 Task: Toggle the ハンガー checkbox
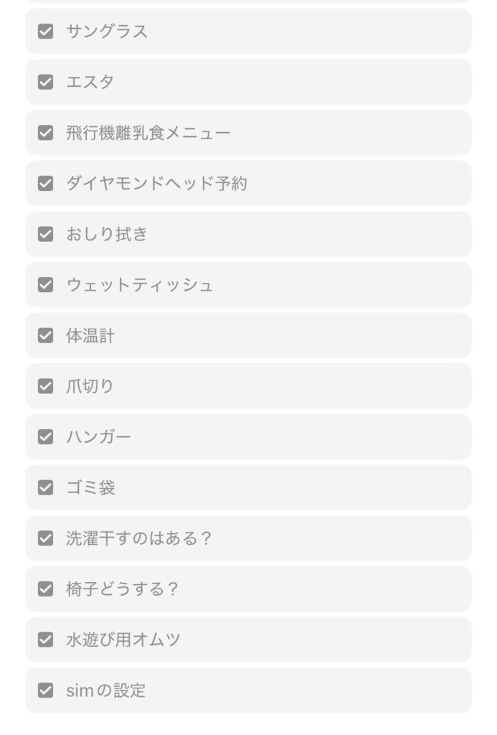pos(46,437)
